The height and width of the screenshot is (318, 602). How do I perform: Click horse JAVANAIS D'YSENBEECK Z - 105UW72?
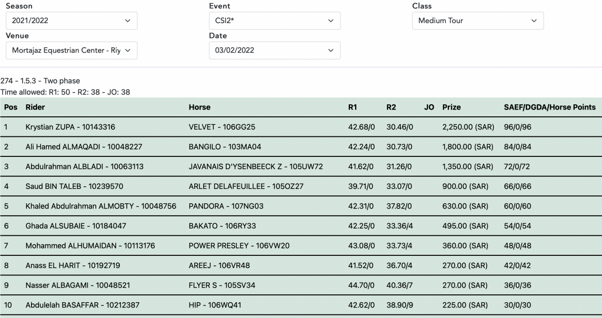coord(256,167)
